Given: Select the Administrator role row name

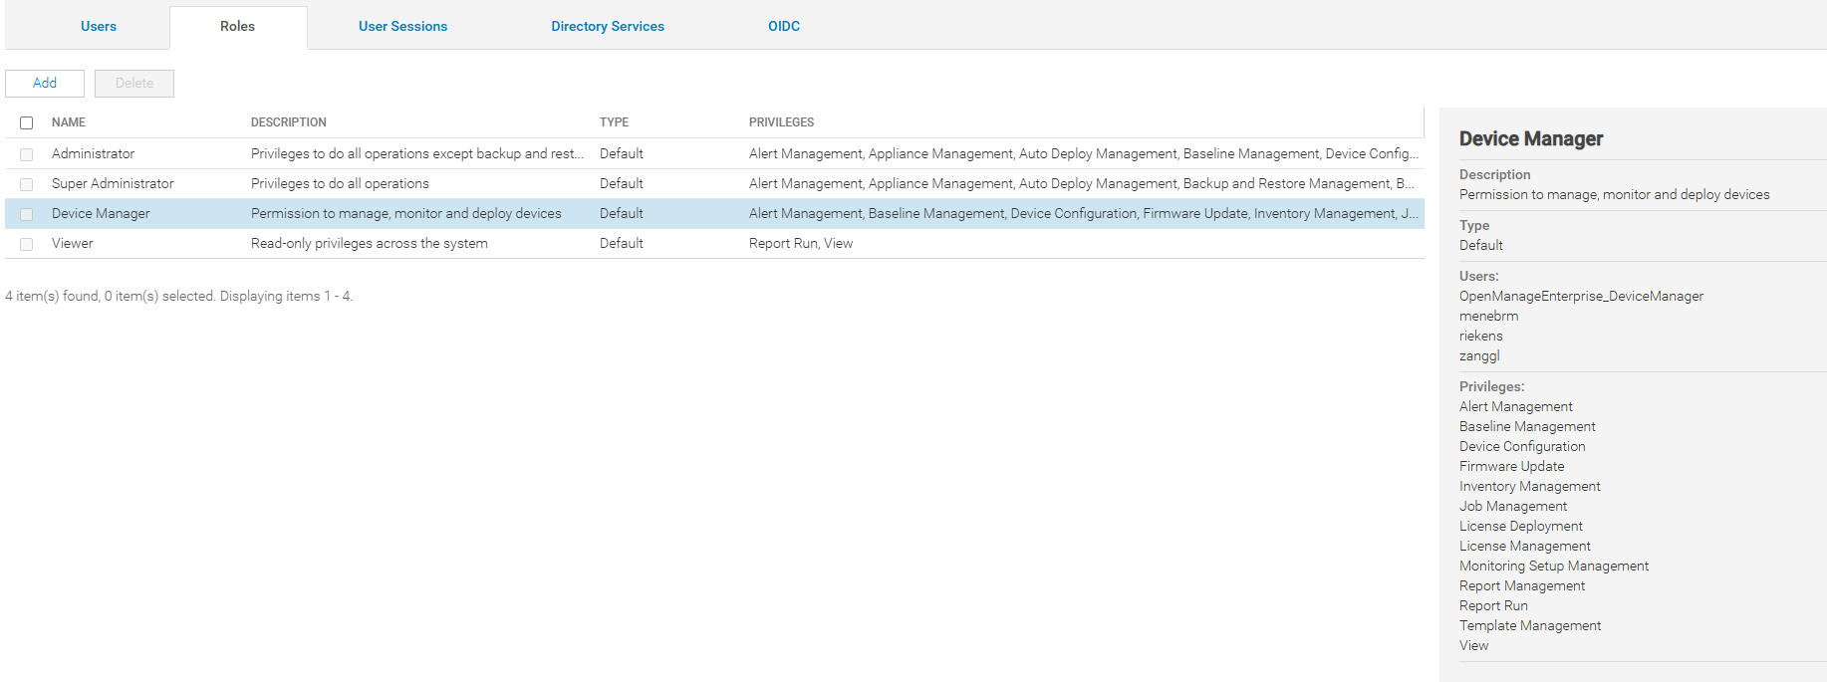Looking at the screenshot, I should coord(93,153).
